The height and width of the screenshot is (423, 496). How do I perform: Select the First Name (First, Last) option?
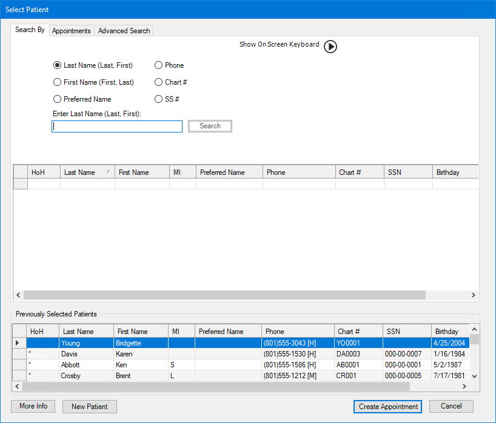[57, 82]
